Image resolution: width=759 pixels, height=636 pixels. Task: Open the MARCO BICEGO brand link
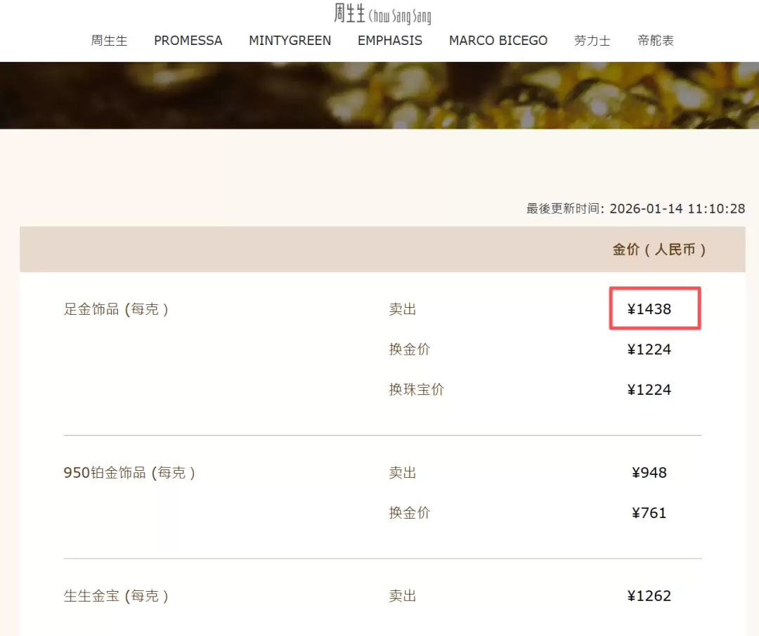click(x=498, y=41)
